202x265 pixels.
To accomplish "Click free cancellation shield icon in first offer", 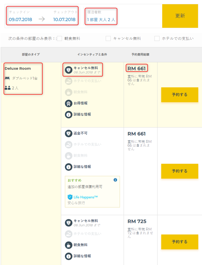I will (x=68, y=70).
